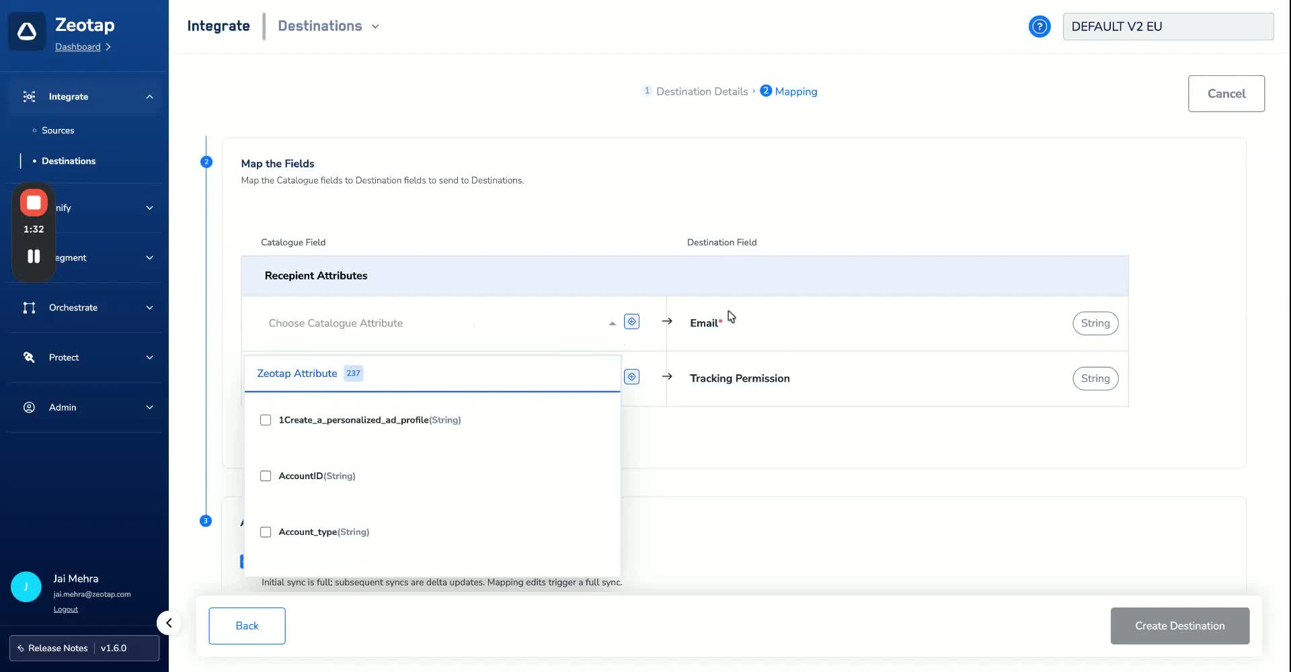Collapse the sidebar with the arrow button

coord(169,623)
